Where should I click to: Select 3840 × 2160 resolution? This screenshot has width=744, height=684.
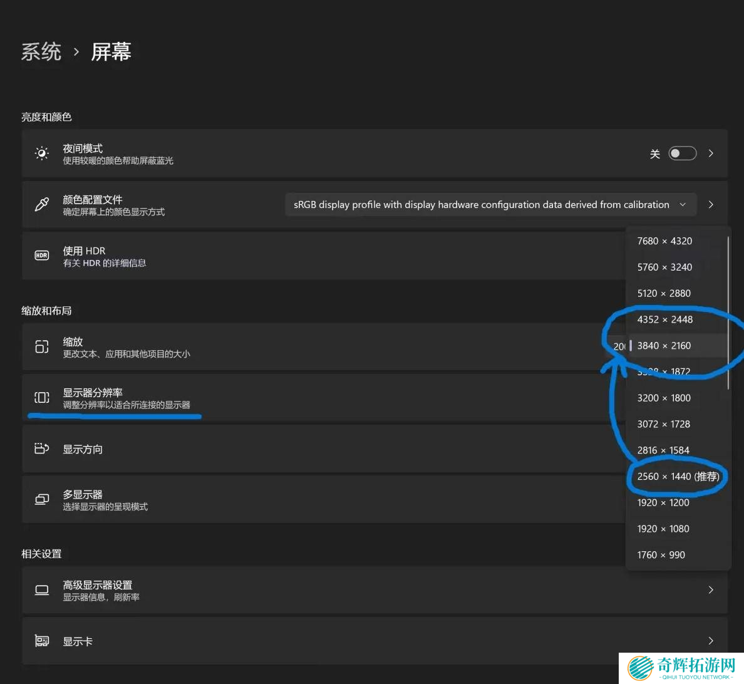[664, 346]
